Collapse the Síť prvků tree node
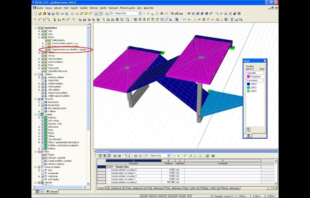This screenshot has height=198, width=310. coord(35,99)
